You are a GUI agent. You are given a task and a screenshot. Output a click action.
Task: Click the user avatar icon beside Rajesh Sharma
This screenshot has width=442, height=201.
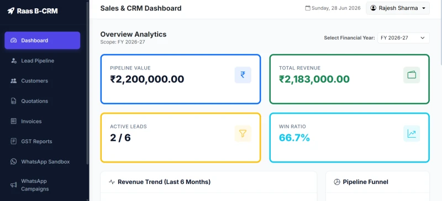click(x=373, y=8)
